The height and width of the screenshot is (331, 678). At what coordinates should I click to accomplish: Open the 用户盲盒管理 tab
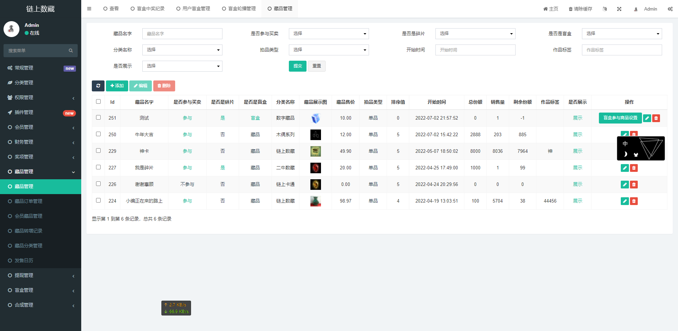pyautogui.click(x=193, y=8)
